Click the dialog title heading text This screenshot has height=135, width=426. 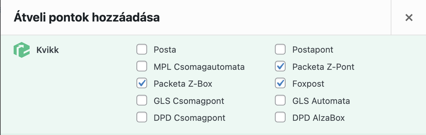(87, 18)
